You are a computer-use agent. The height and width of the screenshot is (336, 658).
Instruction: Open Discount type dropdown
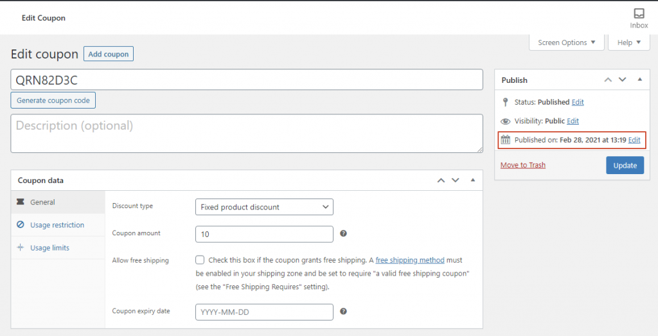[x=264, y=207]
